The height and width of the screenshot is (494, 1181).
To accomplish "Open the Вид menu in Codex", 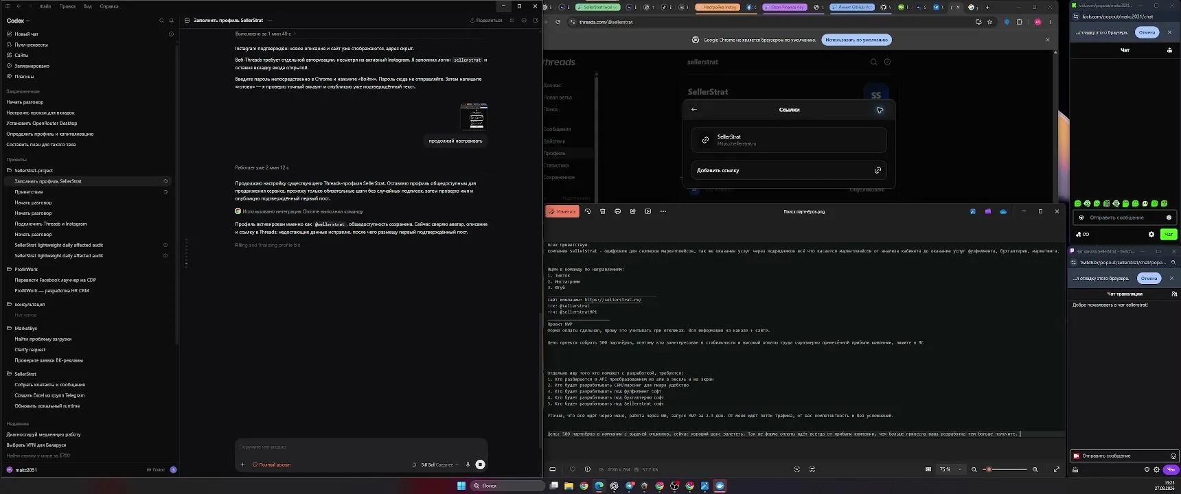I will point(88,7).
